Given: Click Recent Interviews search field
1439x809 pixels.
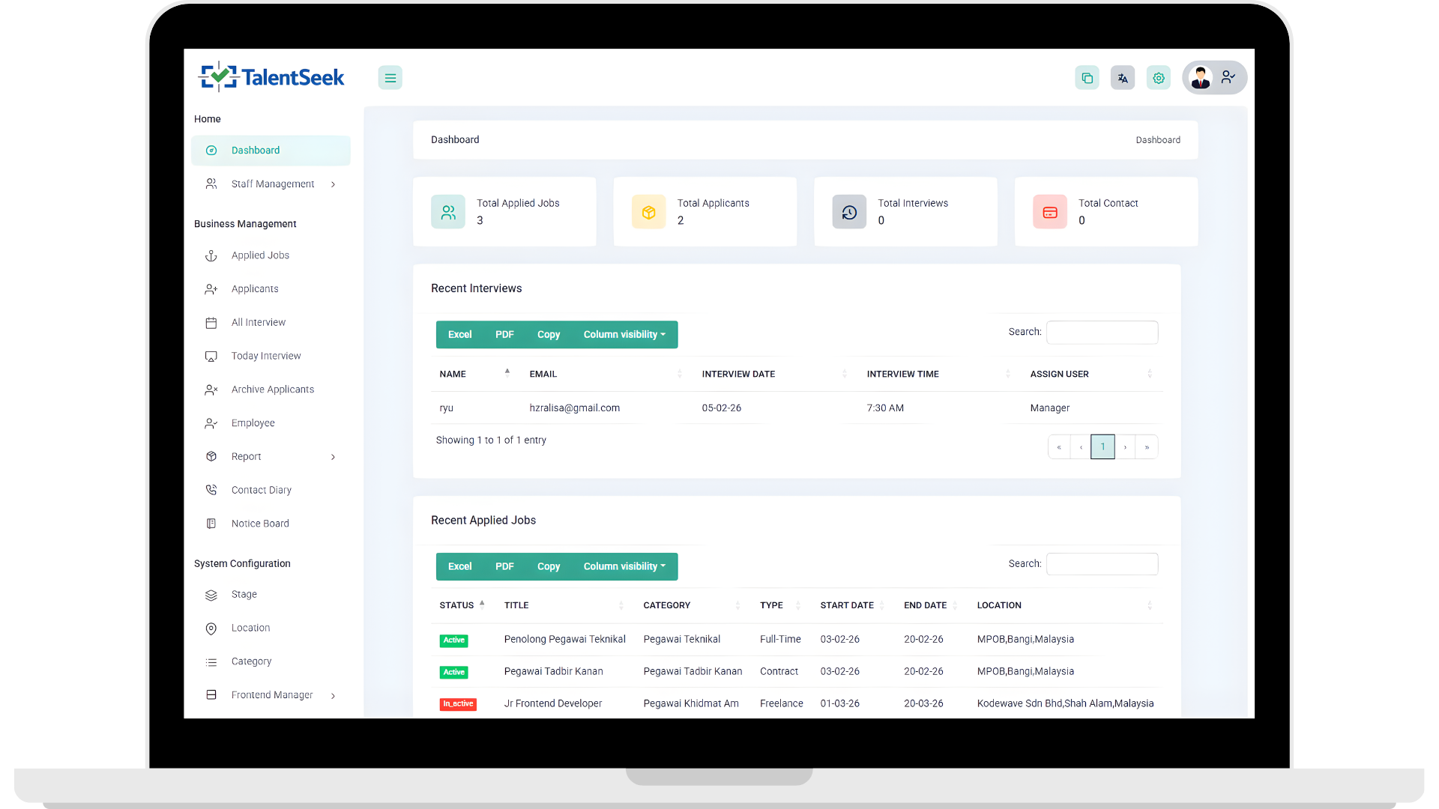Looking at the screenshot, I should coord(1101,333).
